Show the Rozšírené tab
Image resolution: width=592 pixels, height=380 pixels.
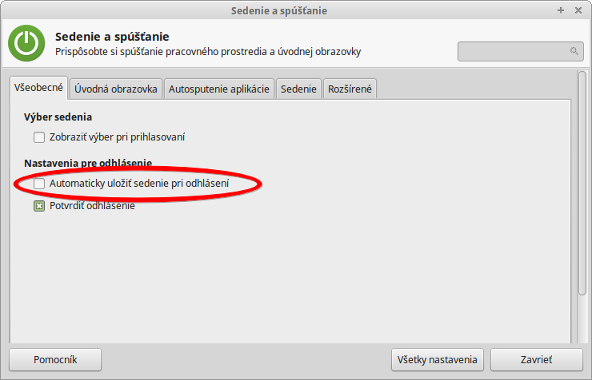[350, 89]
